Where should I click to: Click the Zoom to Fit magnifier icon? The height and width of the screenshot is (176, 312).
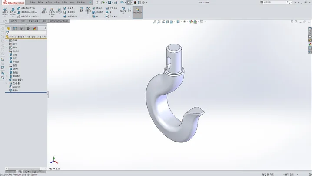(x=155, y=22)
